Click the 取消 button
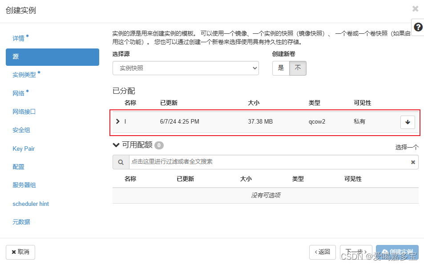This screenshot has width=424, height=265. pyautogui.click(x=20, y=252)
